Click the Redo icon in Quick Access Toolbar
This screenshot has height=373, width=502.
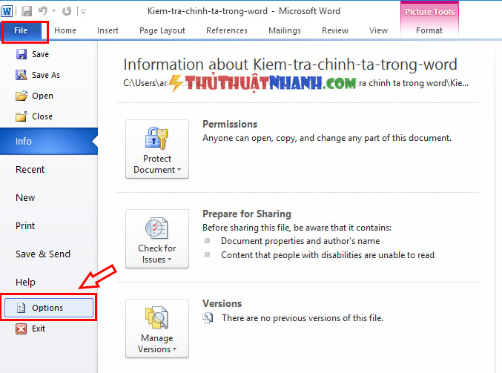click(67, 11)
